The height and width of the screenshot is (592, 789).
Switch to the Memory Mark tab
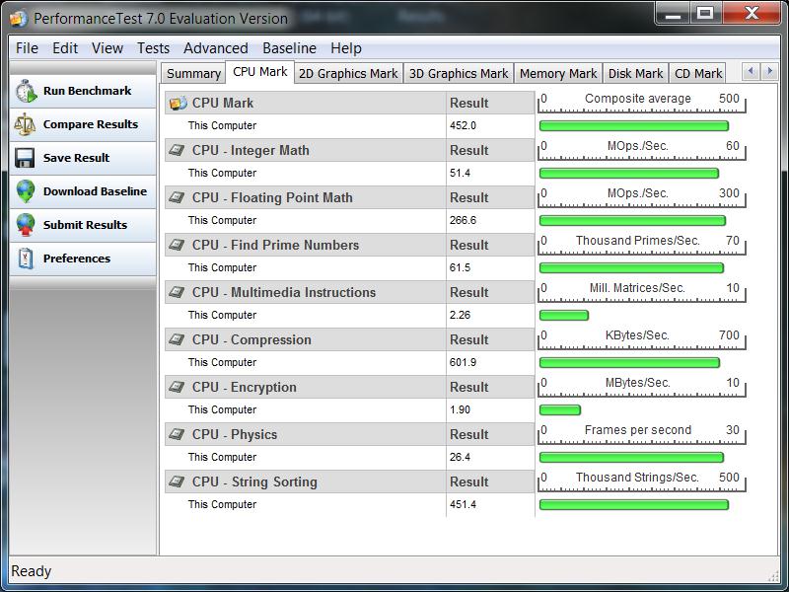558,73
